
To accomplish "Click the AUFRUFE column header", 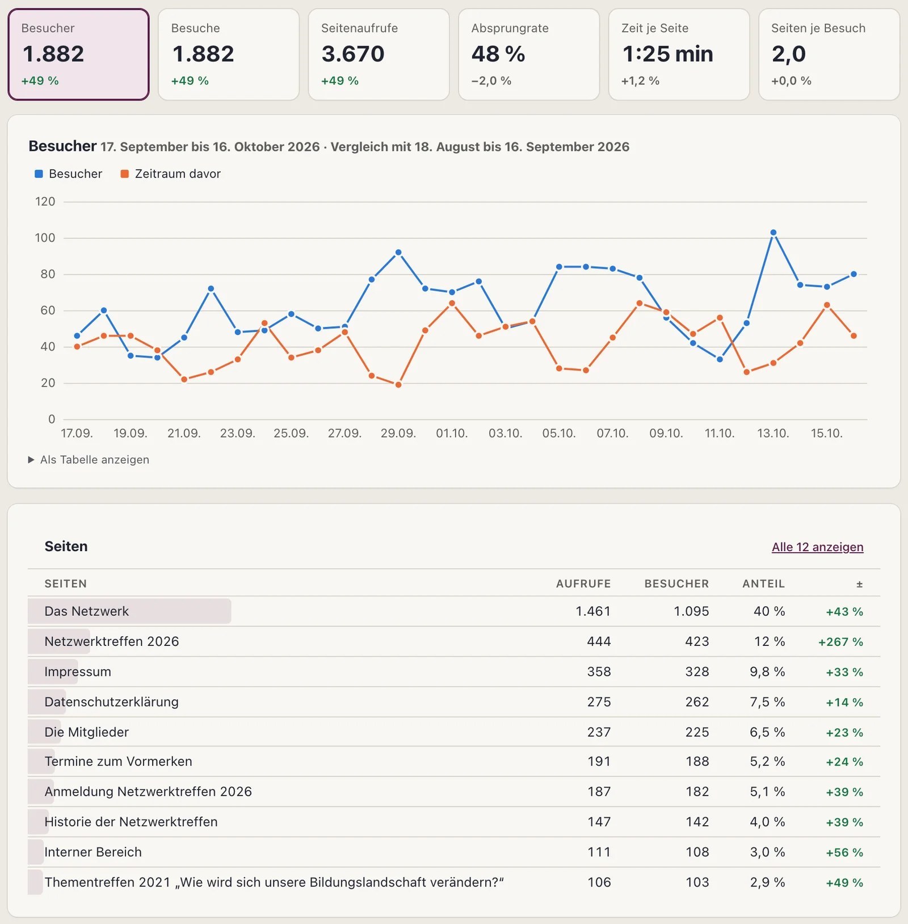I will [583, 583].
